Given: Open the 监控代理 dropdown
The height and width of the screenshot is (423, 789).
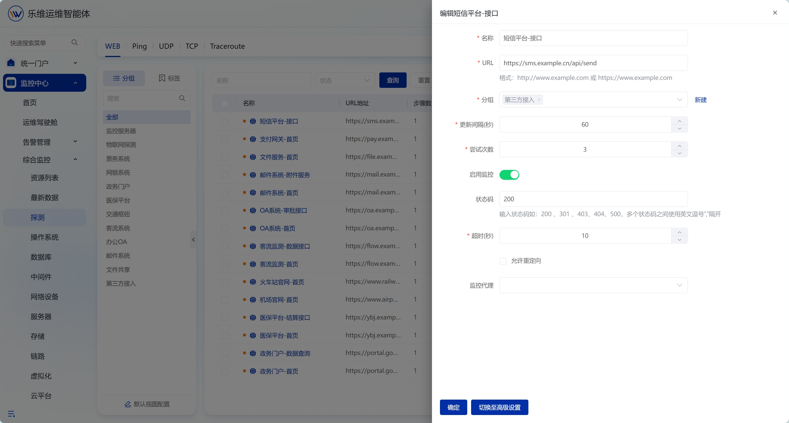Looking at the screenshot, I should pyautogui.click(x=593, y=285).
